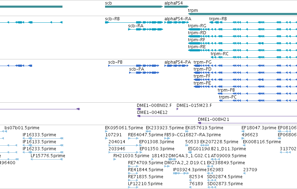
Task: Click the trpm-PE protein label
Action: pyautogui.click(x=202, y=83)
